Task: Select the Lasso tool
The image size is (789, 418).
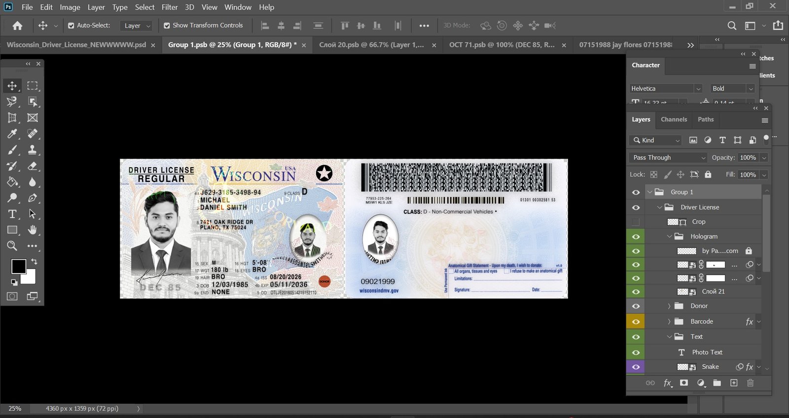Action: 12,102
